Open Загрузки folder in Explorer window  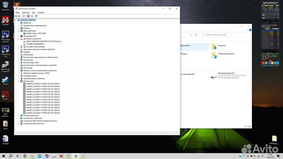(x=222, y=46)
